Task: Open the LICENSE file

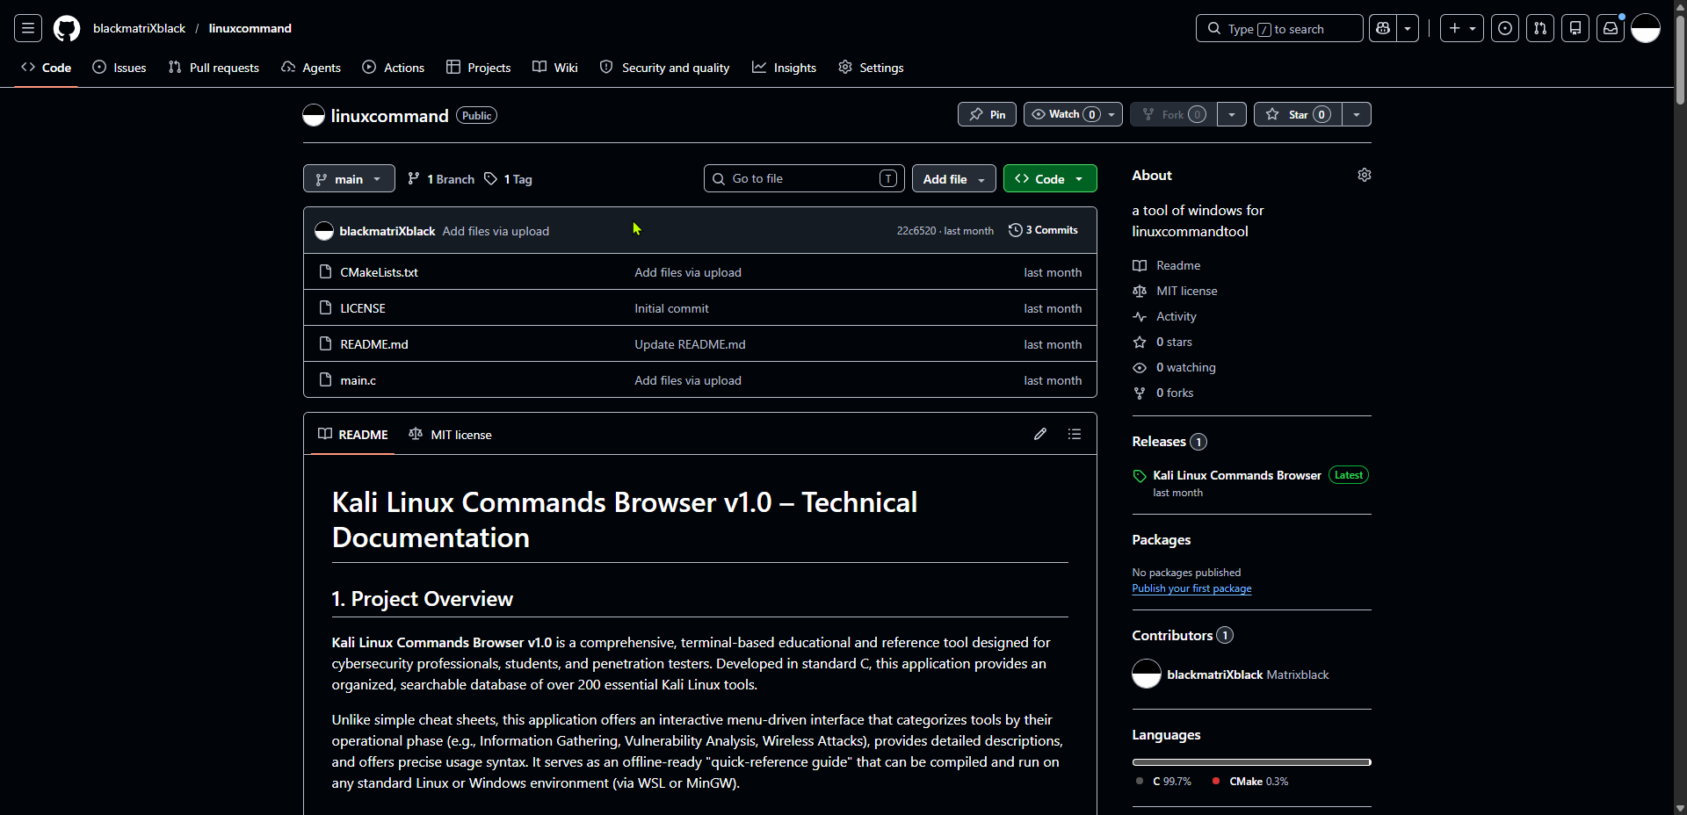Action: coord(363,308)
